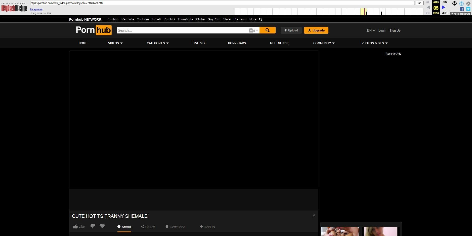Click the orange search button

point(268,30)
